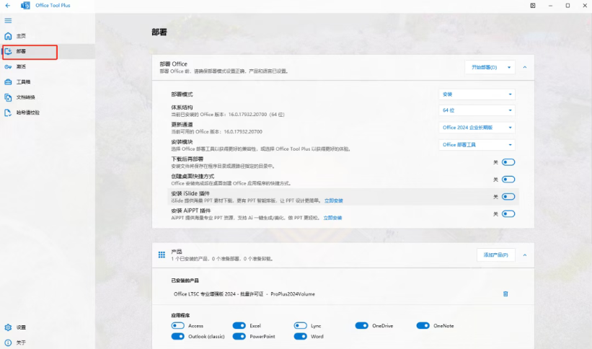Click the 添加产品(P) button
The width and height of the screenshot is (592, 349).
(x=495, y=255)
